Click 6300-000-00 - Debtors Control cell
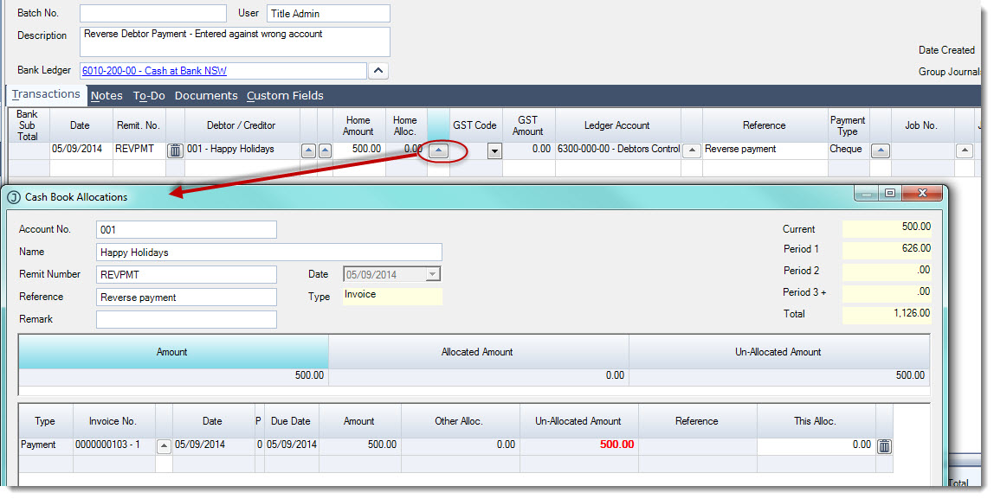Screen dimensions: 994x499 pyautogui.click(x=618, y=150)
